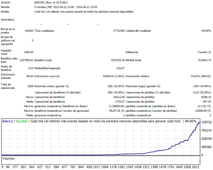Select the Depósito inicial value 1000.00
Screen dimensions: 213x170
coord(28,52)
